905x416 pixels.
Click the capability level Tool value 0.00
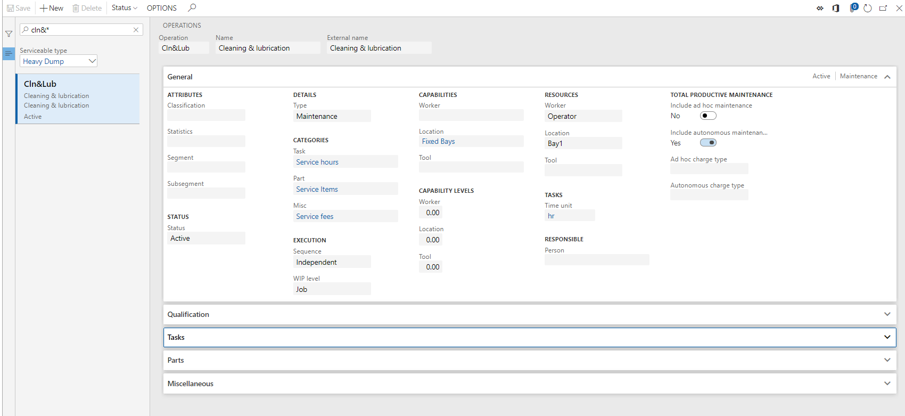[x=431, y=267]
